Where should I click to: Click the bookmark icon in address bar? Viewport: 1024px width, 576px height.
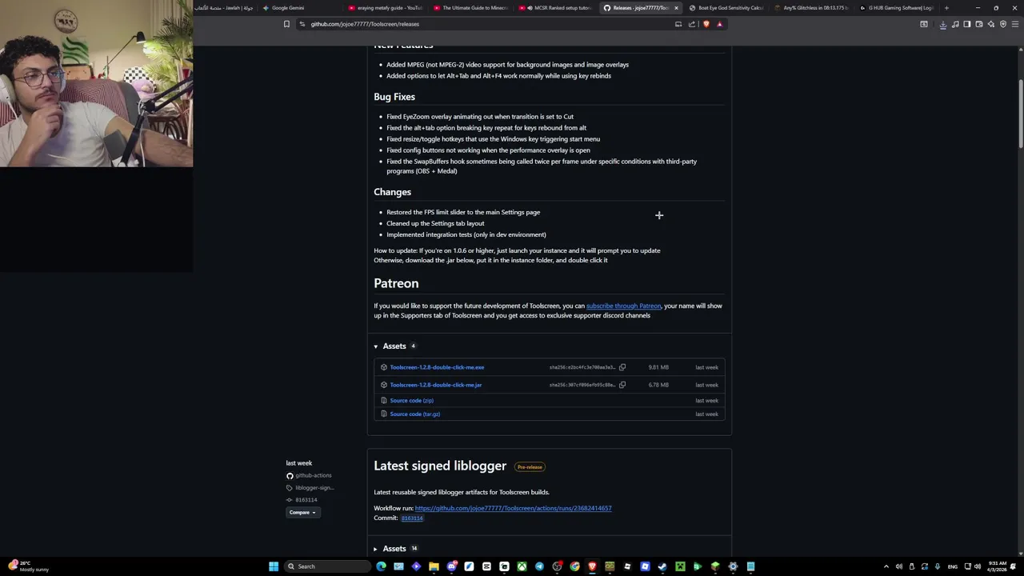tap(286, 24)
